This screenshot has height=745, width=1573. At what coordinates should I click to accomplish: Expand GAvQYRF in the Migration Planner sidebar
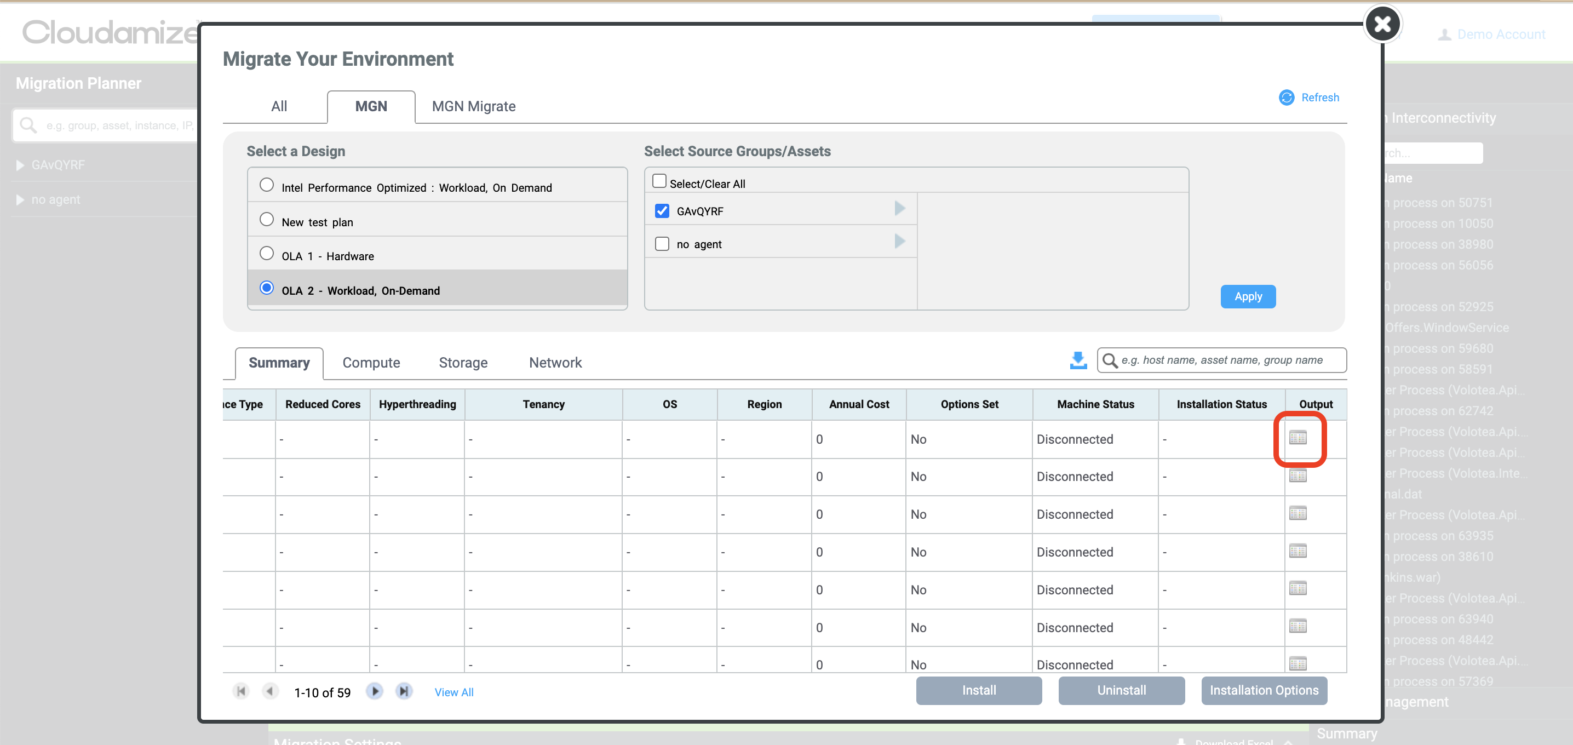tap(20, 165)
